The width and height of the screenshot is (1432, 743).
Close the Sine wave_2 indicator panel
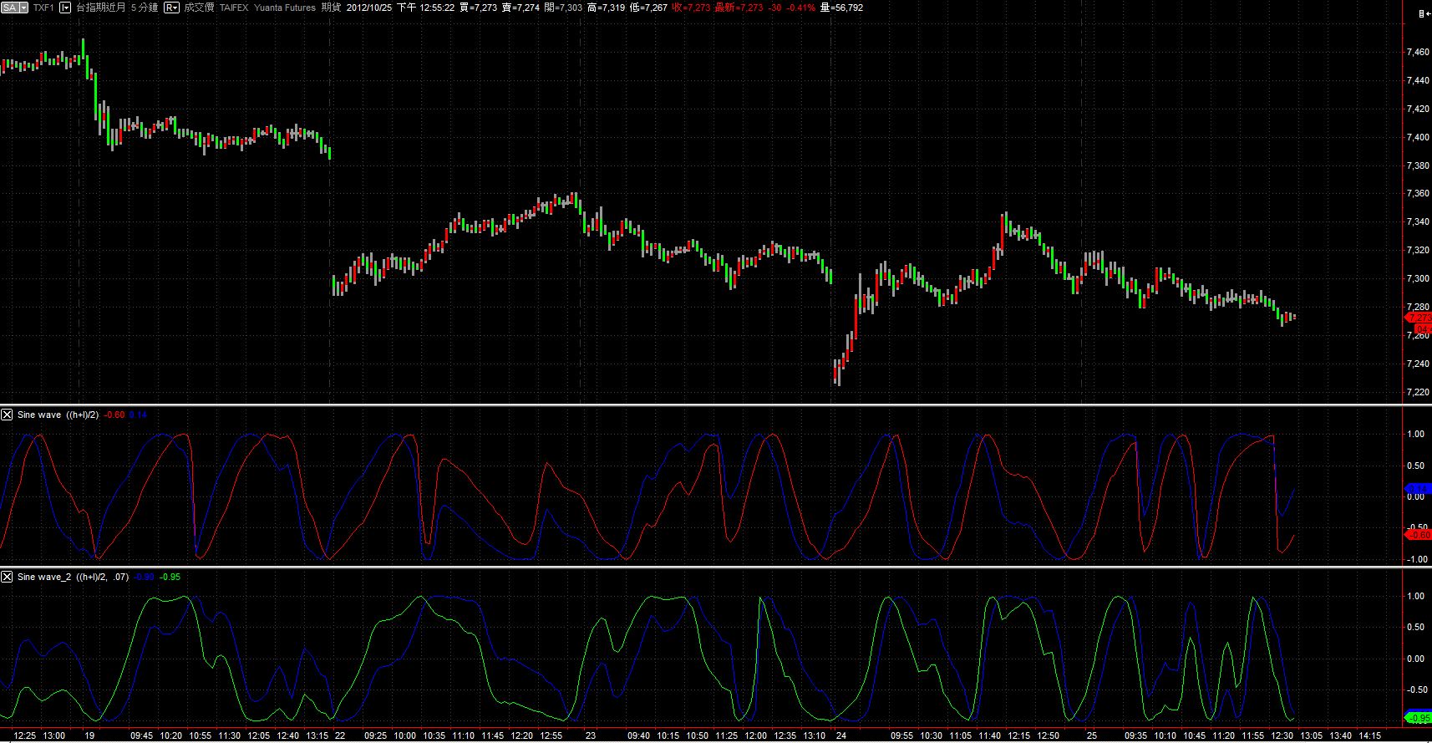coord(7,577)
